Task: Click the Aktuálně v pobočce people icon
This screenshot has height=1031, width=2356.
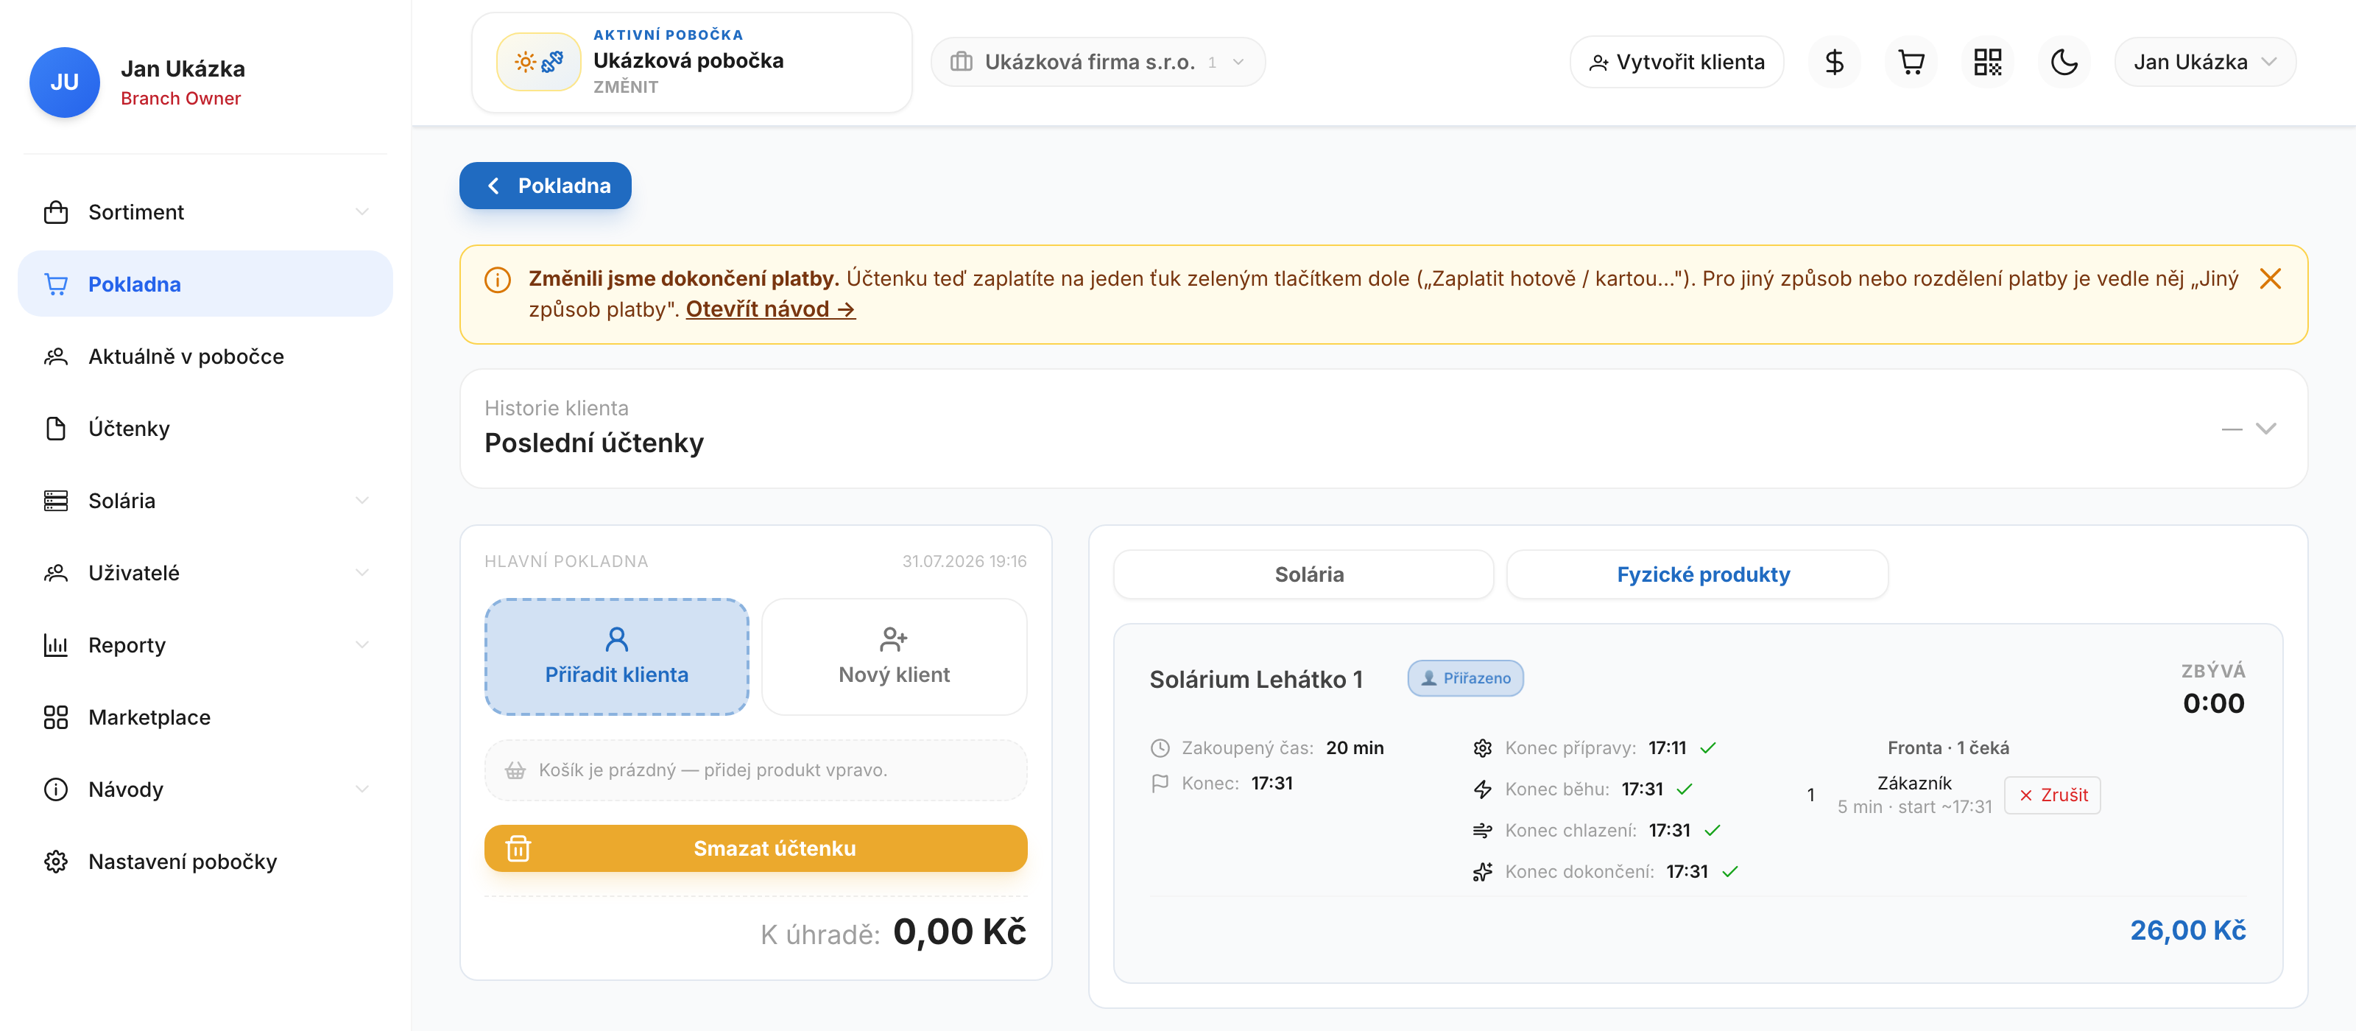Action: coord(56,356)
